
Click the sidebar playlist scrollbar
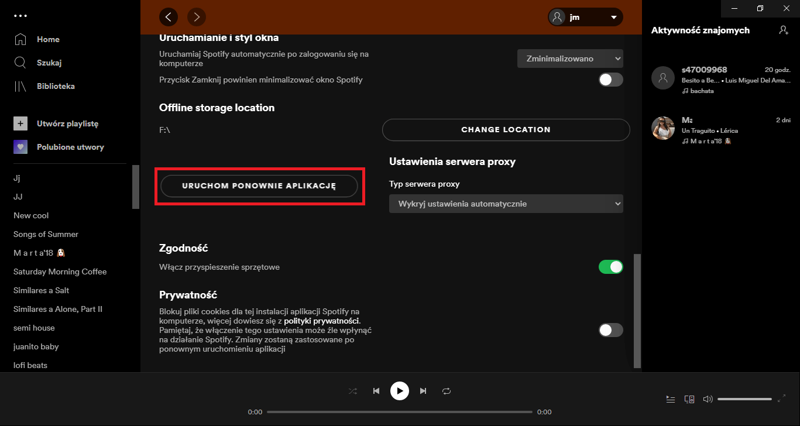pyautogui.click(x=136, y=187)
